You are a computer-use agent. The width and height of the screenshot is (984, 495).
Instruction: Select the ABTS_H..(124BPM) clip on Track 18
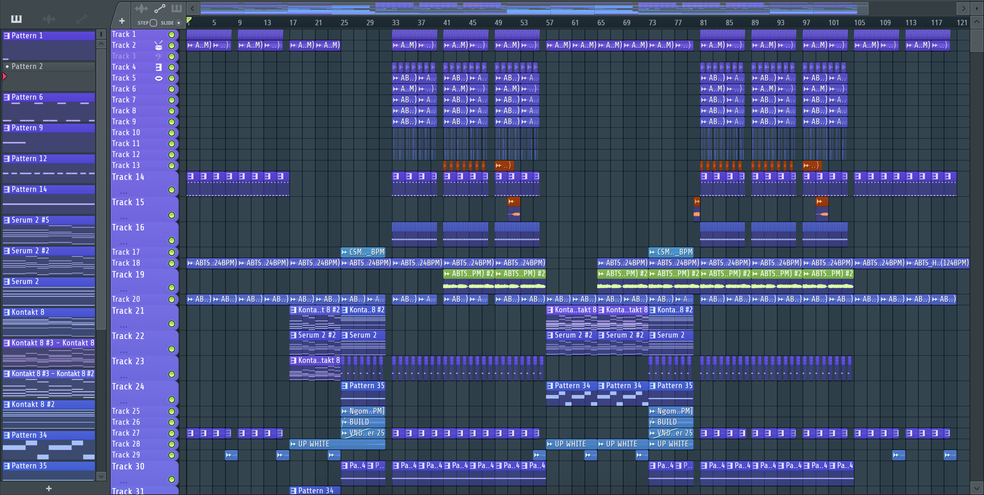pos(938,263)
